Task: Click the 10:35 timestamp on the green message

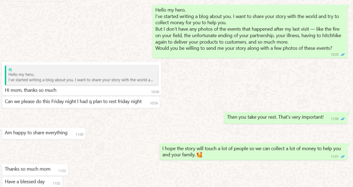Action: tap(334, 55)
